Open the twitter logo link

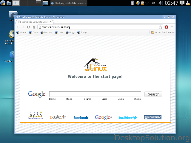coord(128,118)
